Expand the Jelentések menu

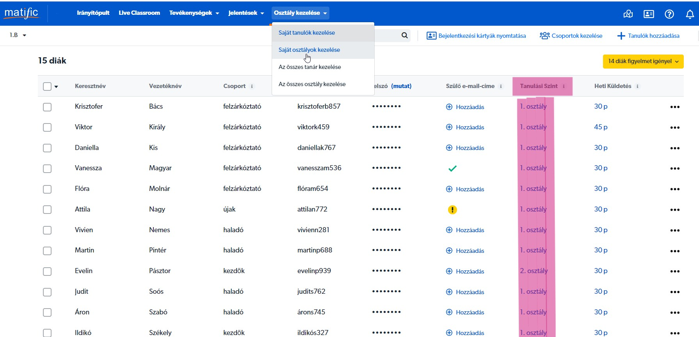[246, 13]
